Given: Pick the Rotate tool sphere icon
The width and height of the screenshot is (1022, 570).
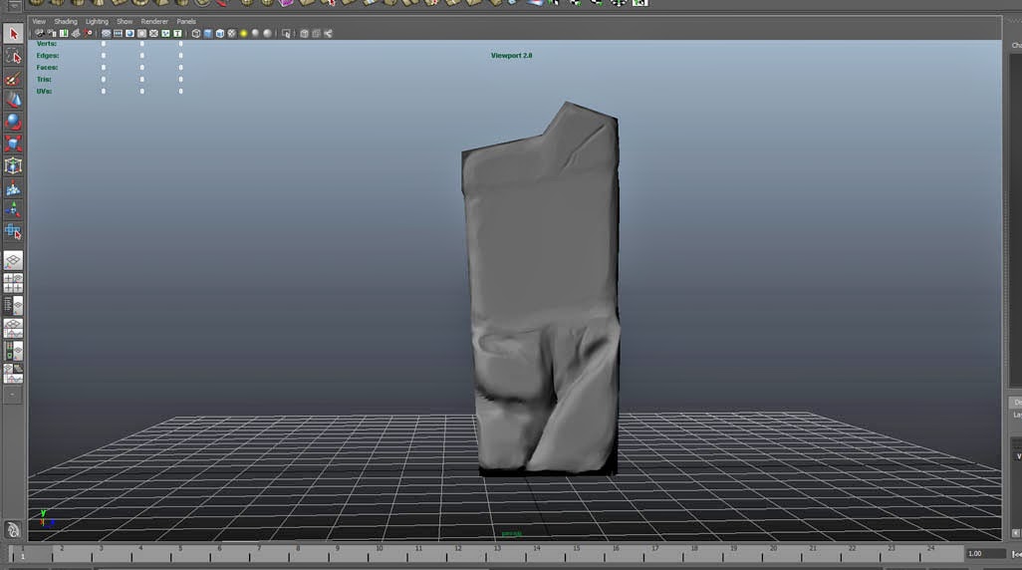Looking at the screenshot, I should click(x=13, y=122).
